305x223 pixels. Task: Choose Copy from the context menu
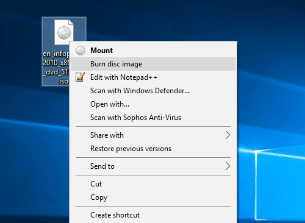[153, 197]
